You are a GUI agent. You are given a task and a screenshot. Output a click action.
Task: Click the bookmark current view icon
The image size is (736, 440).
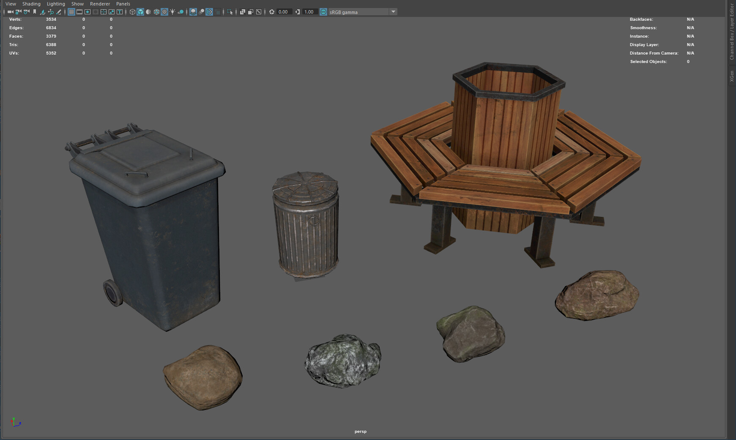35,12
